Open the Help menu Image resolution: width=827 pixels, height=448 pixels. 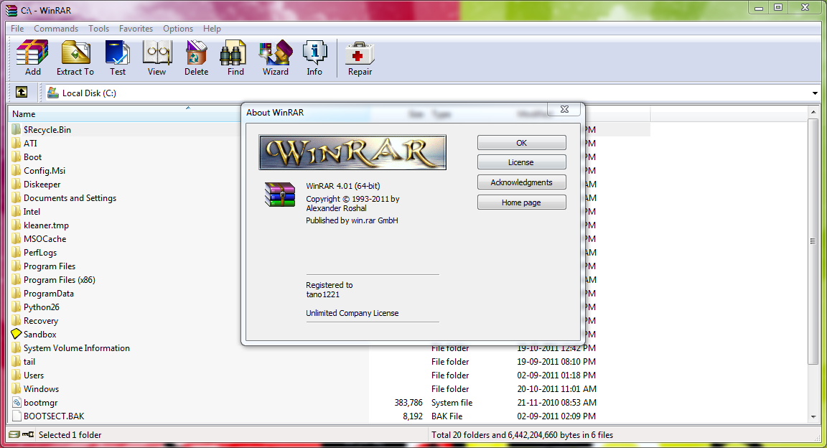[x=212, y=29]
